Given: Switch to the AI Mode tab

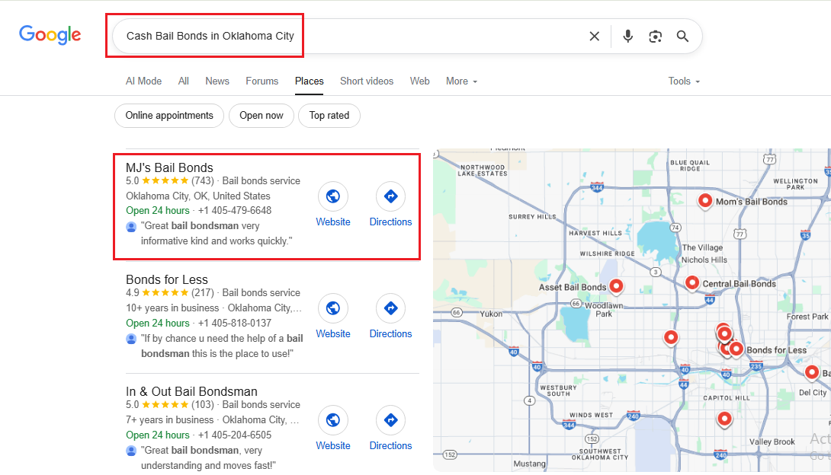Looking at the screenshot, I should click(143, 81).
